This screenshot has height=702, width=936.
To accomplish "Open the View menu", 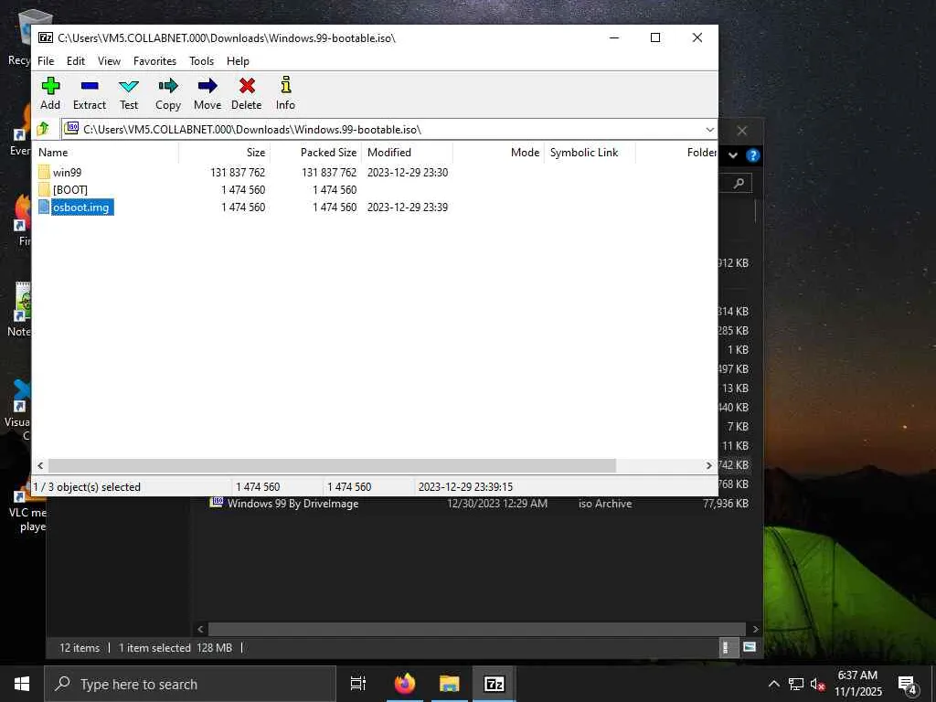I will [x=110, y=61].
